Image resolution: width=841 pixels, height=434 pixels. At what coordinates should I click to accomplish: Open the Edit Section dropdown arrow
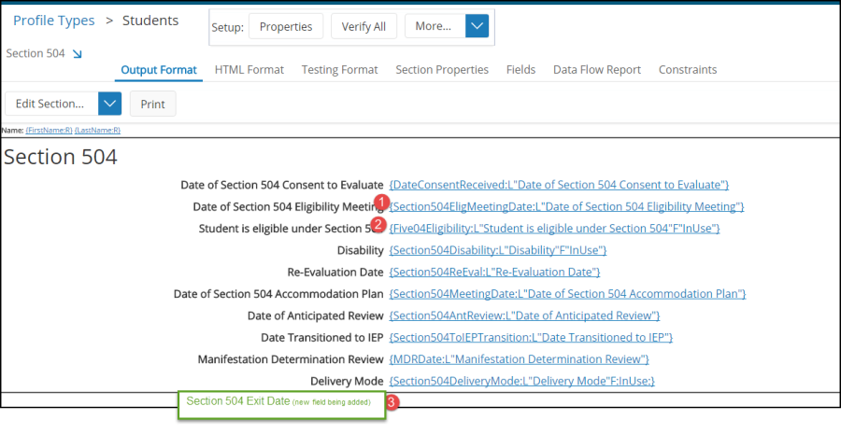click(x=110, y=104)
